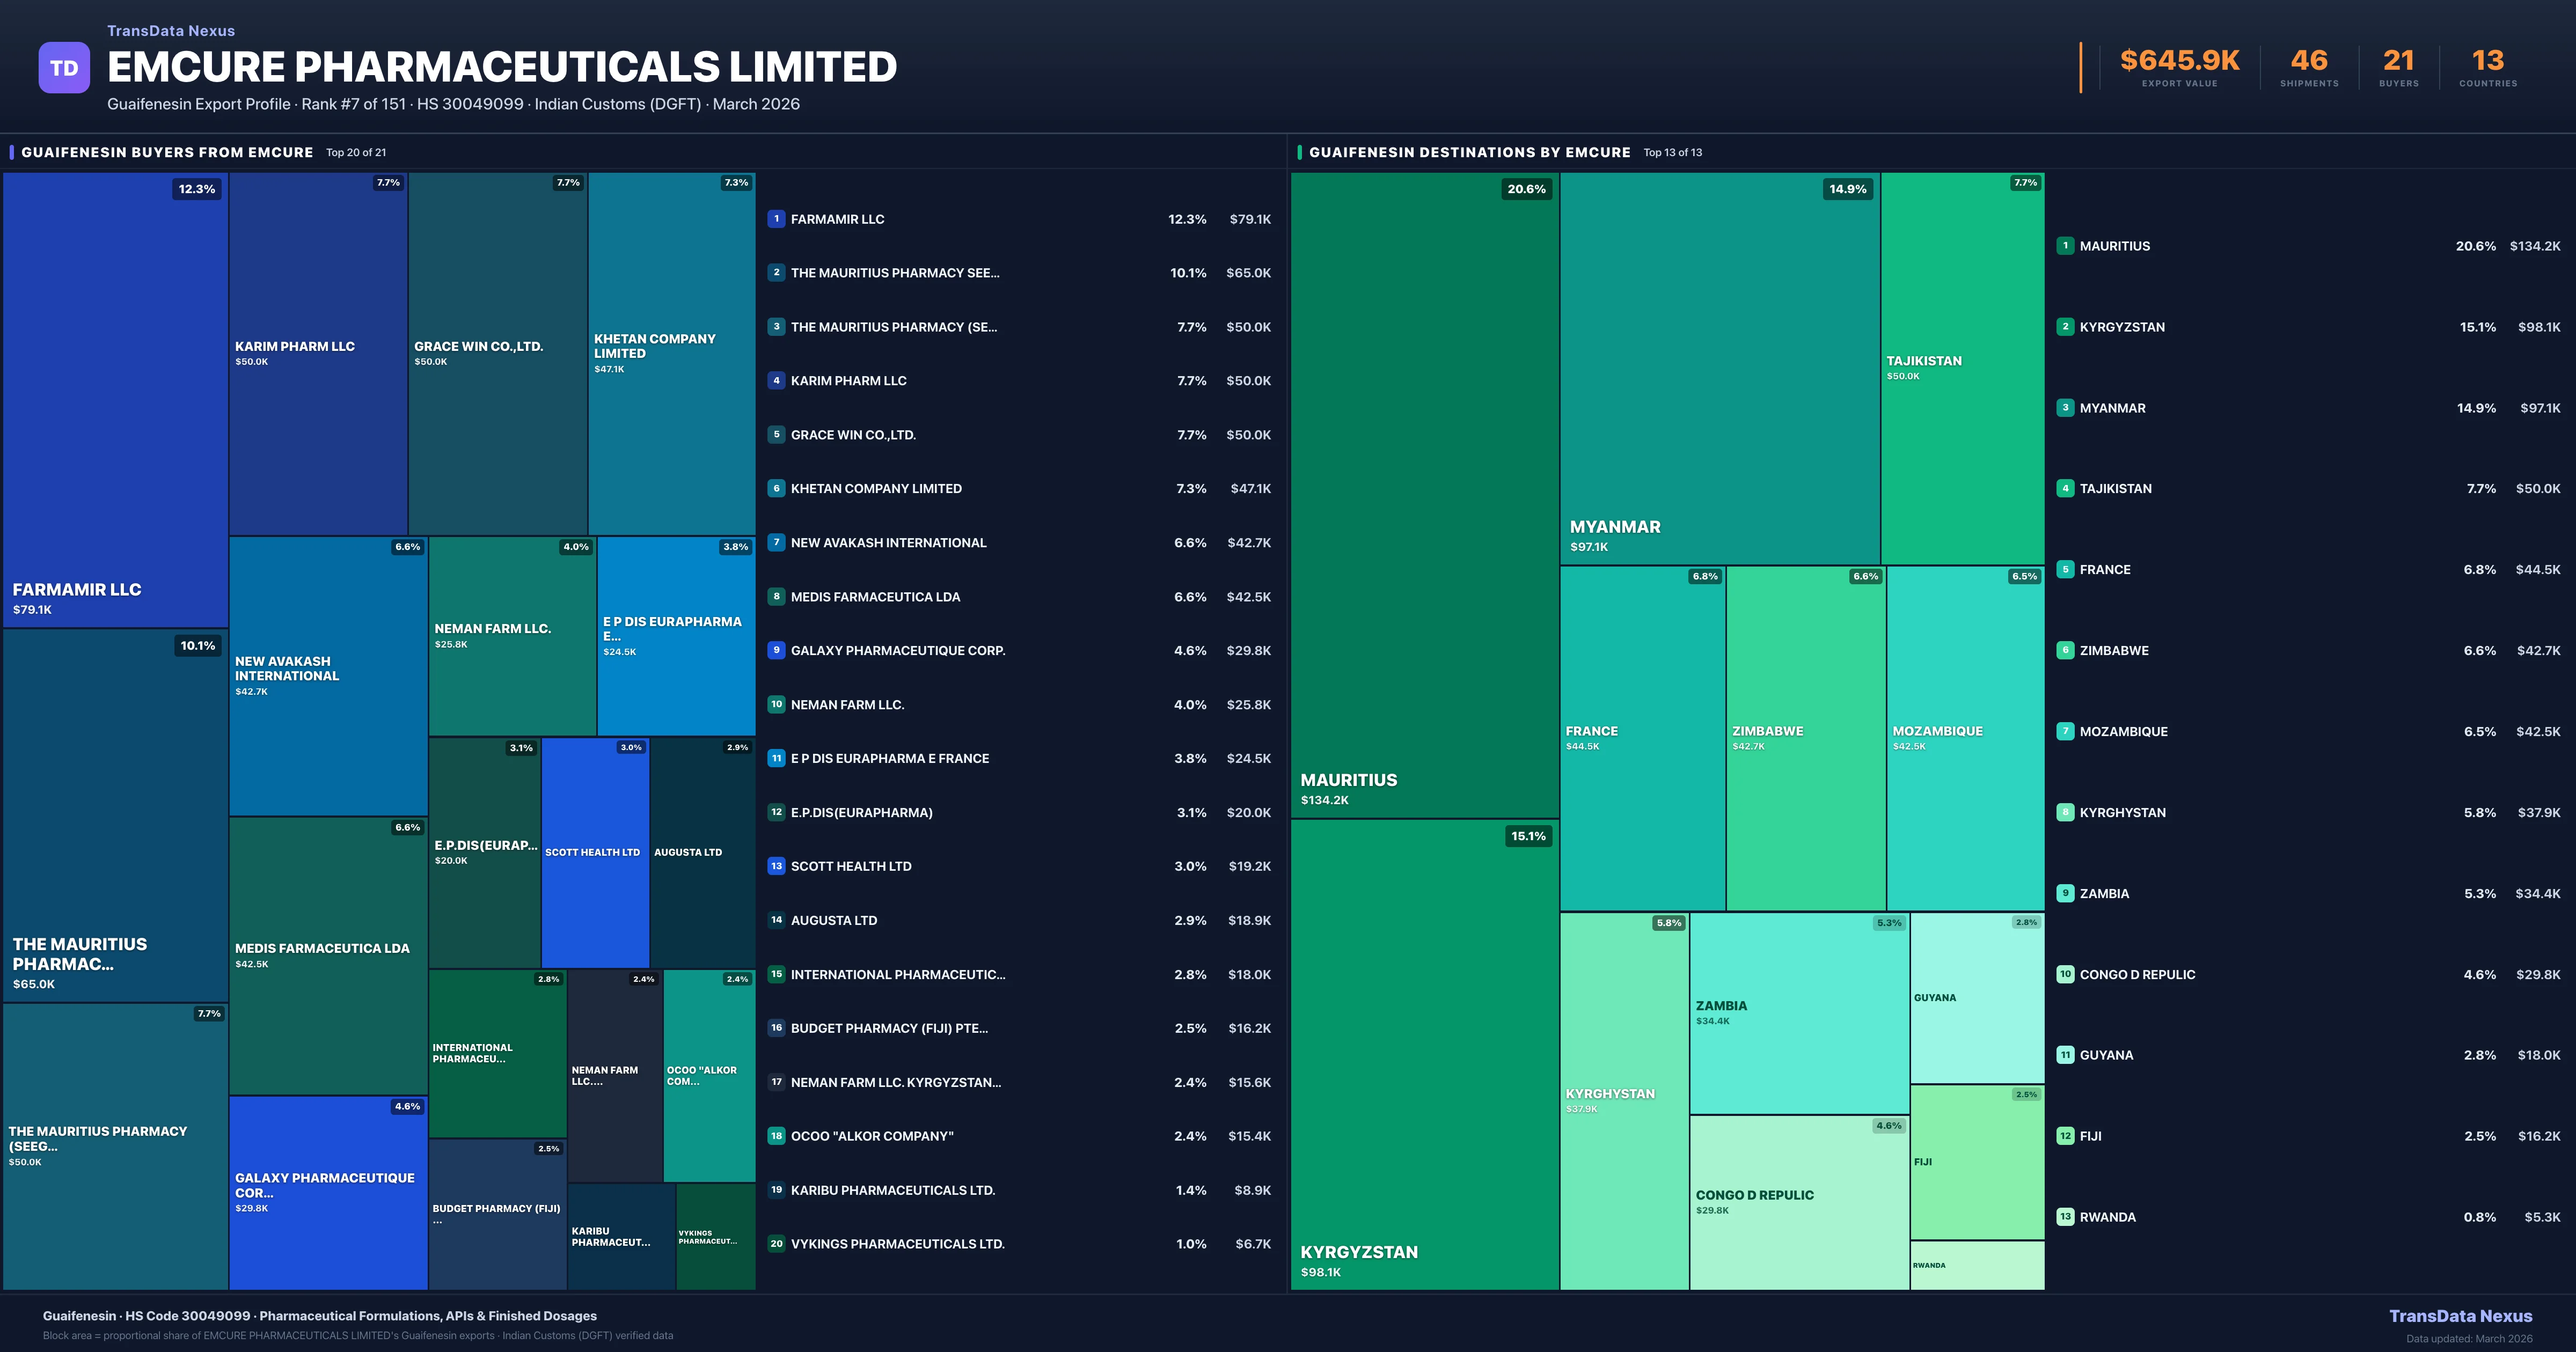The height and width of the screenshot is (1352, 2576).
Task: Click the TransDataNexus footer brand link
Action: pos(2460,1316)
